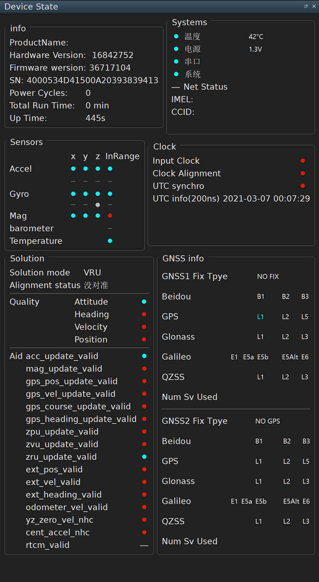
Task: Click the Net Status label
Action: (x=205, y=87)
